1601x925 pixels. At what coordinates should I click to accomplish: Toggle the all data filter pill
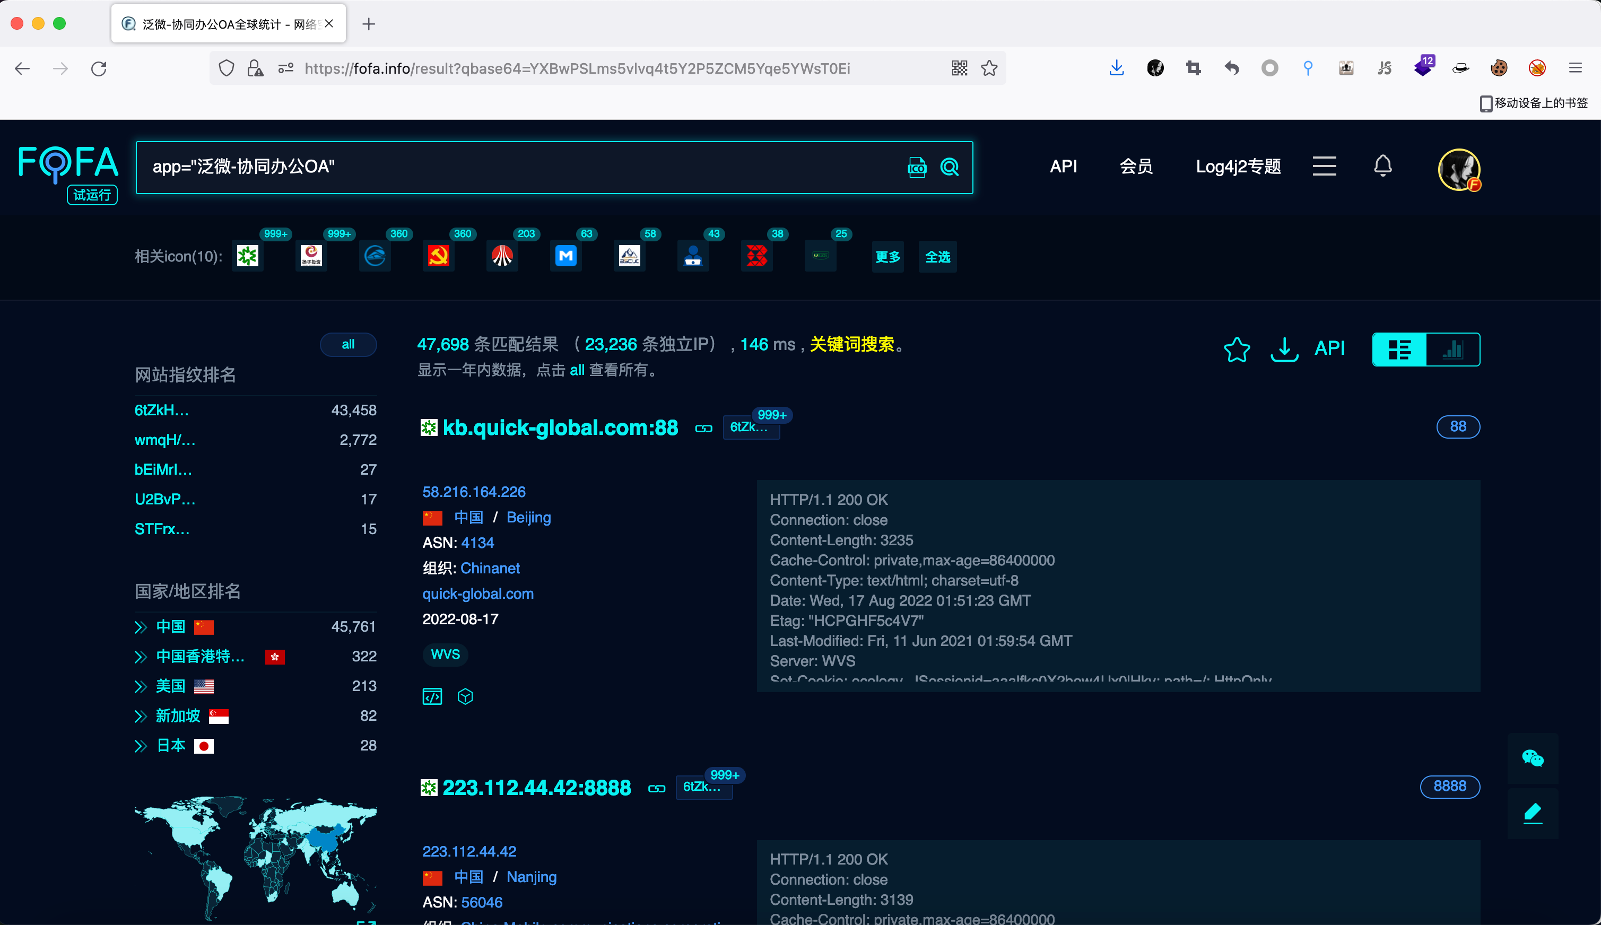click(347, 344)
